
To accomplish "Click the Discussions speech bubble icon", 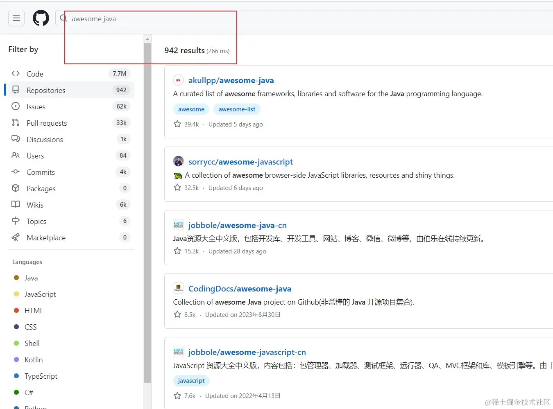I will [16, 139].
